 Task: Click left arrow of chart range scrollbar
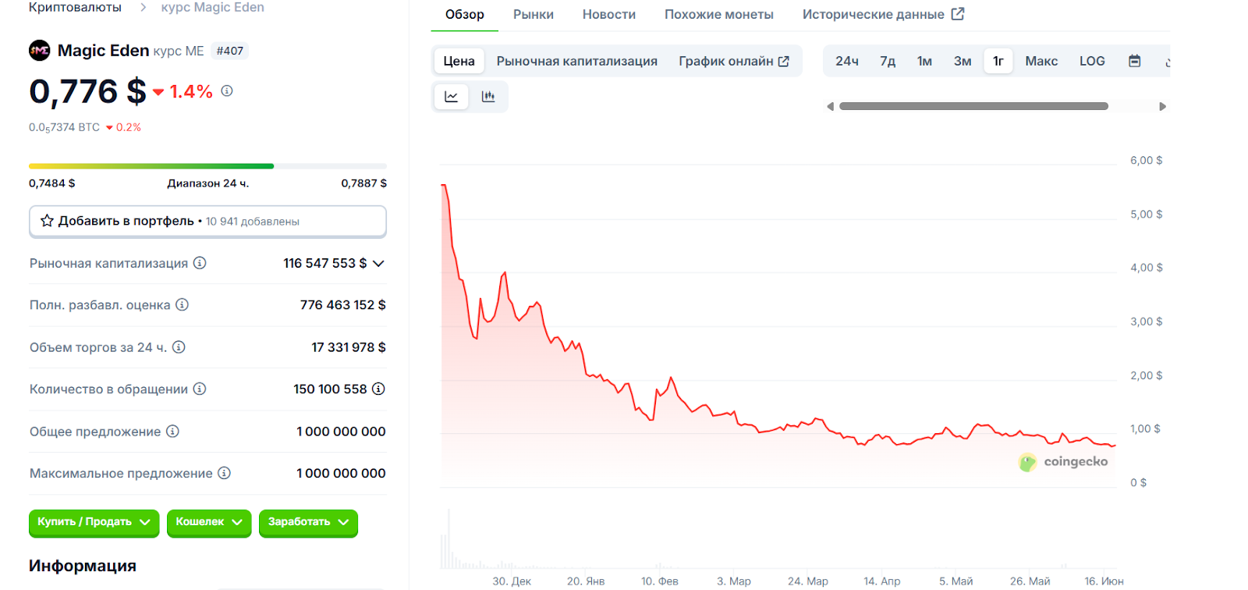pyautogui.click(x=830, y=106)
